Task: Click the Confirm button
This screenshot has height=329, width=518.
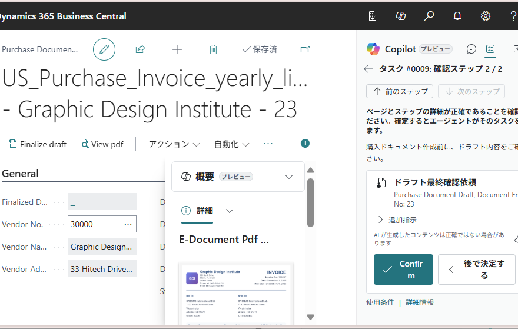Action: pyautogui.click(x=403, y=270)
